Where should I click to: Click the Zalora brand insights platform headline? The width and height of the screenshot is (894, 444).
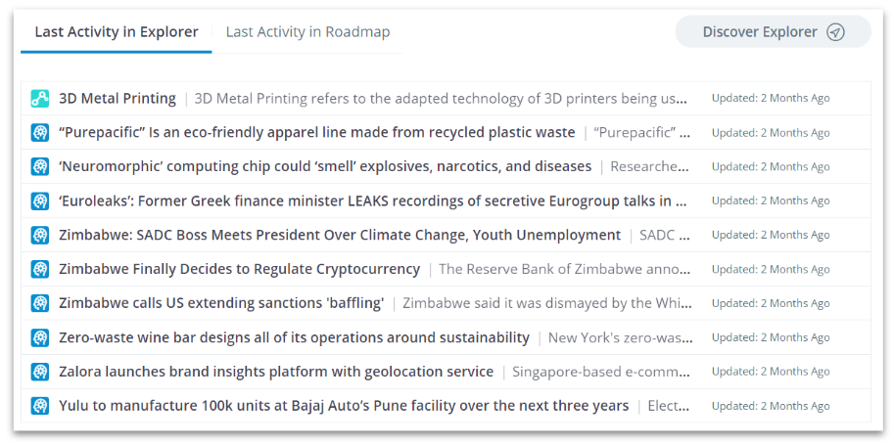coord(276,372)
